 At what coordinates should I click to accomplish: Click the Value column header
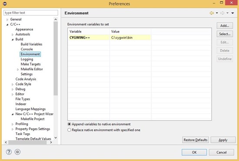pos(130,32)
